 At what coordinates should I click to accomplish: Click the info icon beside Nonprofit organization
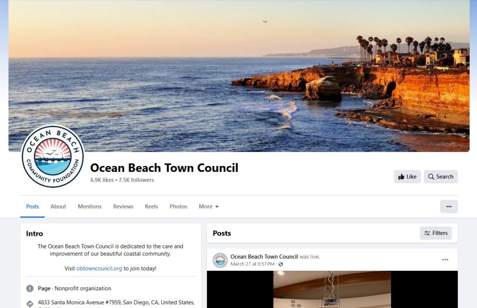tap(30, 288)
